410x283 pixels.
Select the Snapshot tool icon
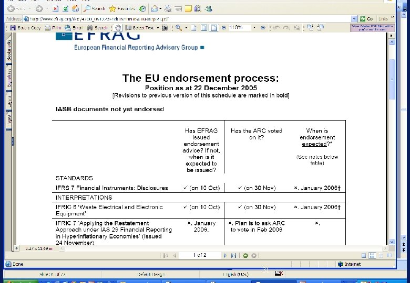click(165, 28)
